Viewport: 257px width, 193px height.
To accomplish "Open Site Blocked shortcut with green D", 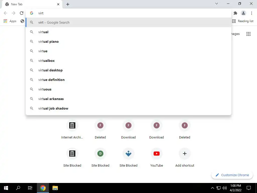I will pyautogui.click(x=100, y=158).
